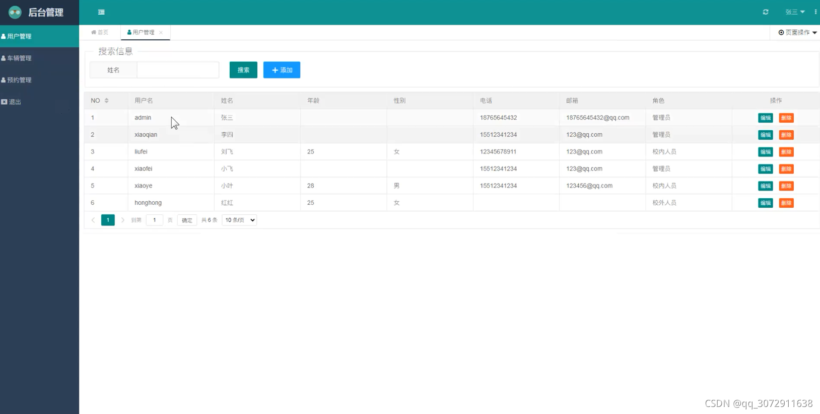Screen dimensions: 820x414
Task: Delete the admin user row
Action: [786, 118]
